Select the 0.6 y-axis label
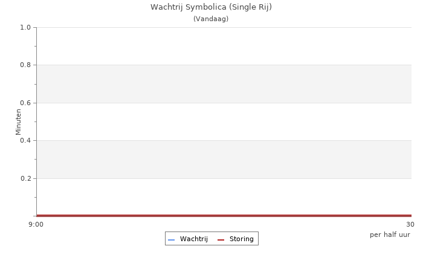The width and height of the screenshot is (423, 272). [25, 103]
